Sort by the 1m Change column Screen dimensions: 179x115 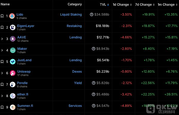click(168, 5)
